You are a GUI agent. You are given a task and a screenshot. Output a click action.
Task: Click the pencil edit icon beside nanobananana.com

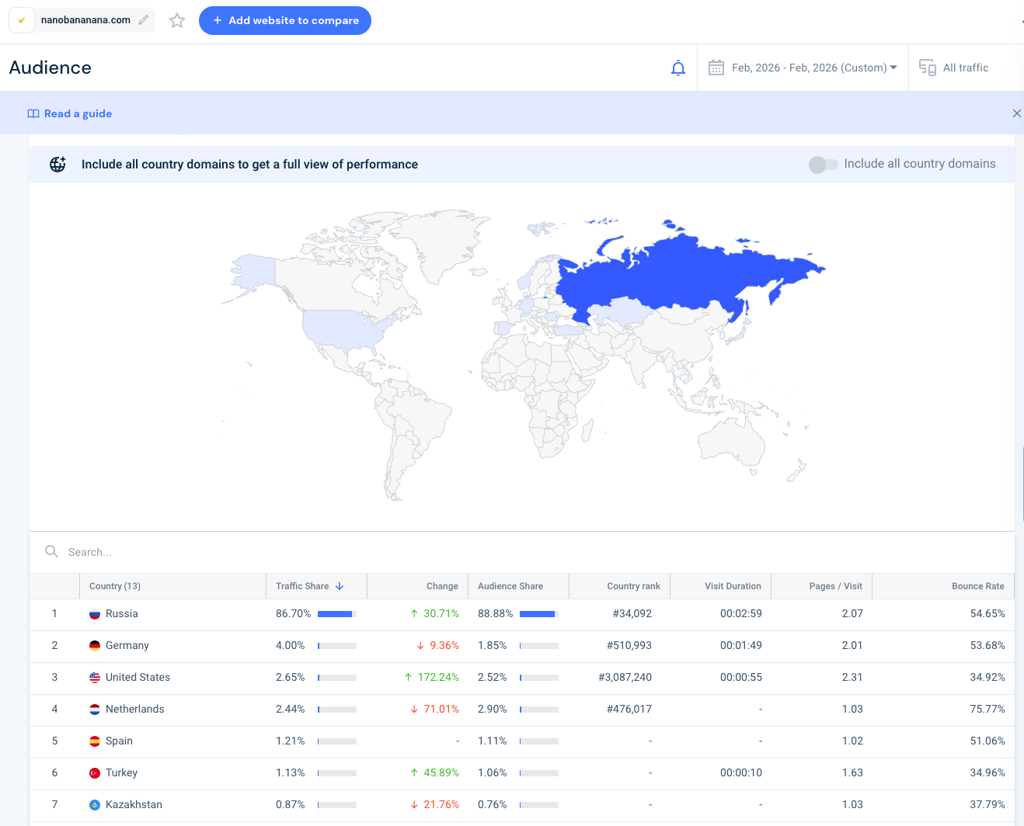[143, 20]
